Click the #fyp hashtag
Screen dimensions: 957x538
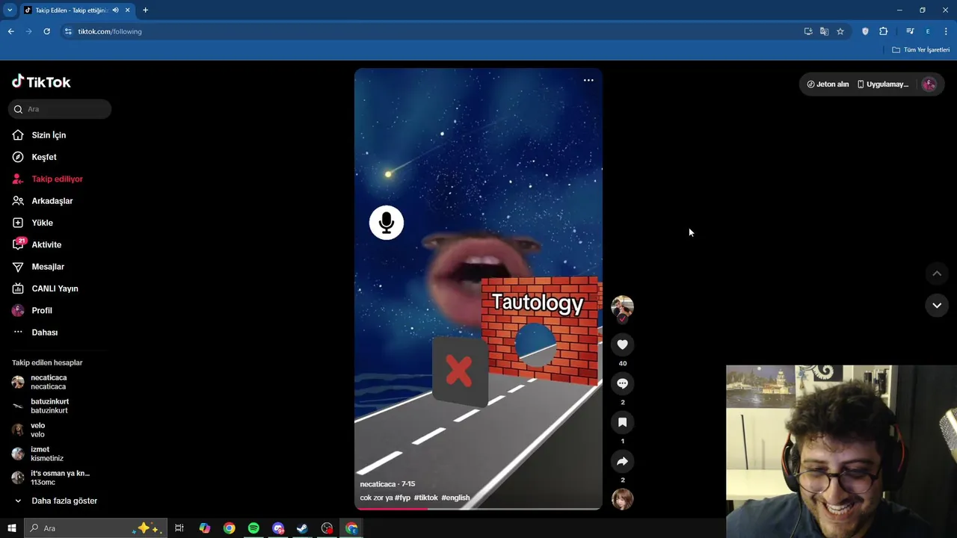coord(403,498)
